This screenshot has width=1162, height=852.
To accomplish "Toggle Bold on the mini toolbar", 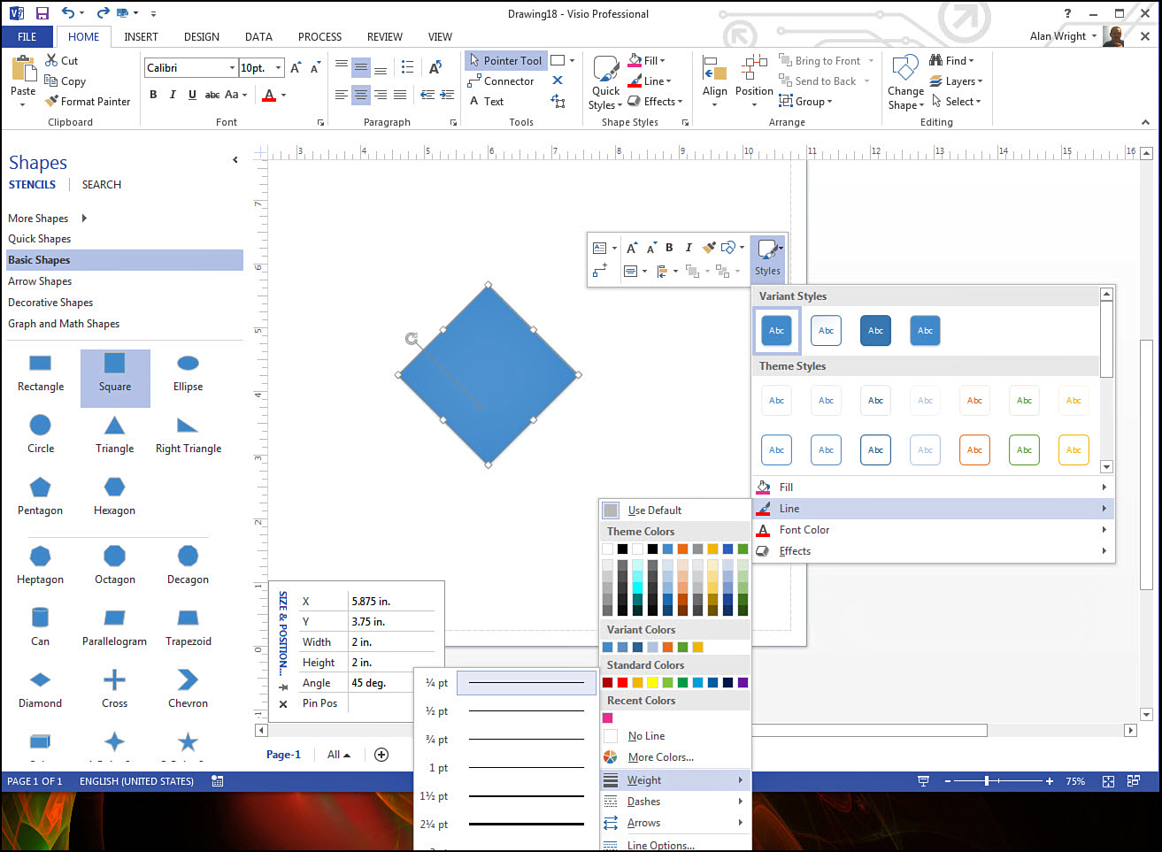I will (669, 248).
